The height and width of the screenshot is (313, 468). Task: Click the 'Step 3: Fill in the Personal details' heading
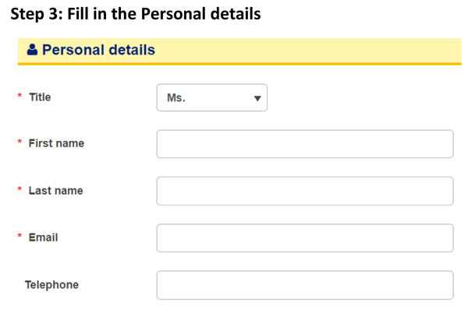click(136, 14)
